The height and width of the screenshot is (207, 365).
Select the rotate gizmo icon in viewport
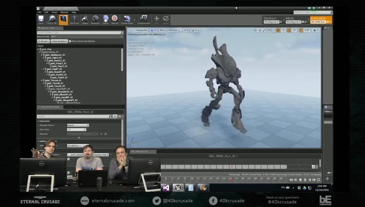[260, 30]
